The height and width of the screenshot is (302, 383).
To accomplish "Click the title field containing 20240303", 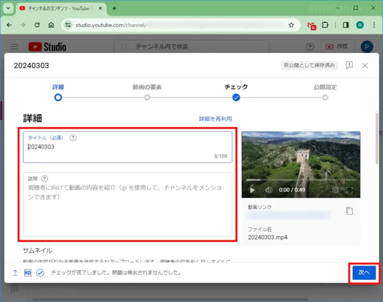I will [x=127, y=147].
